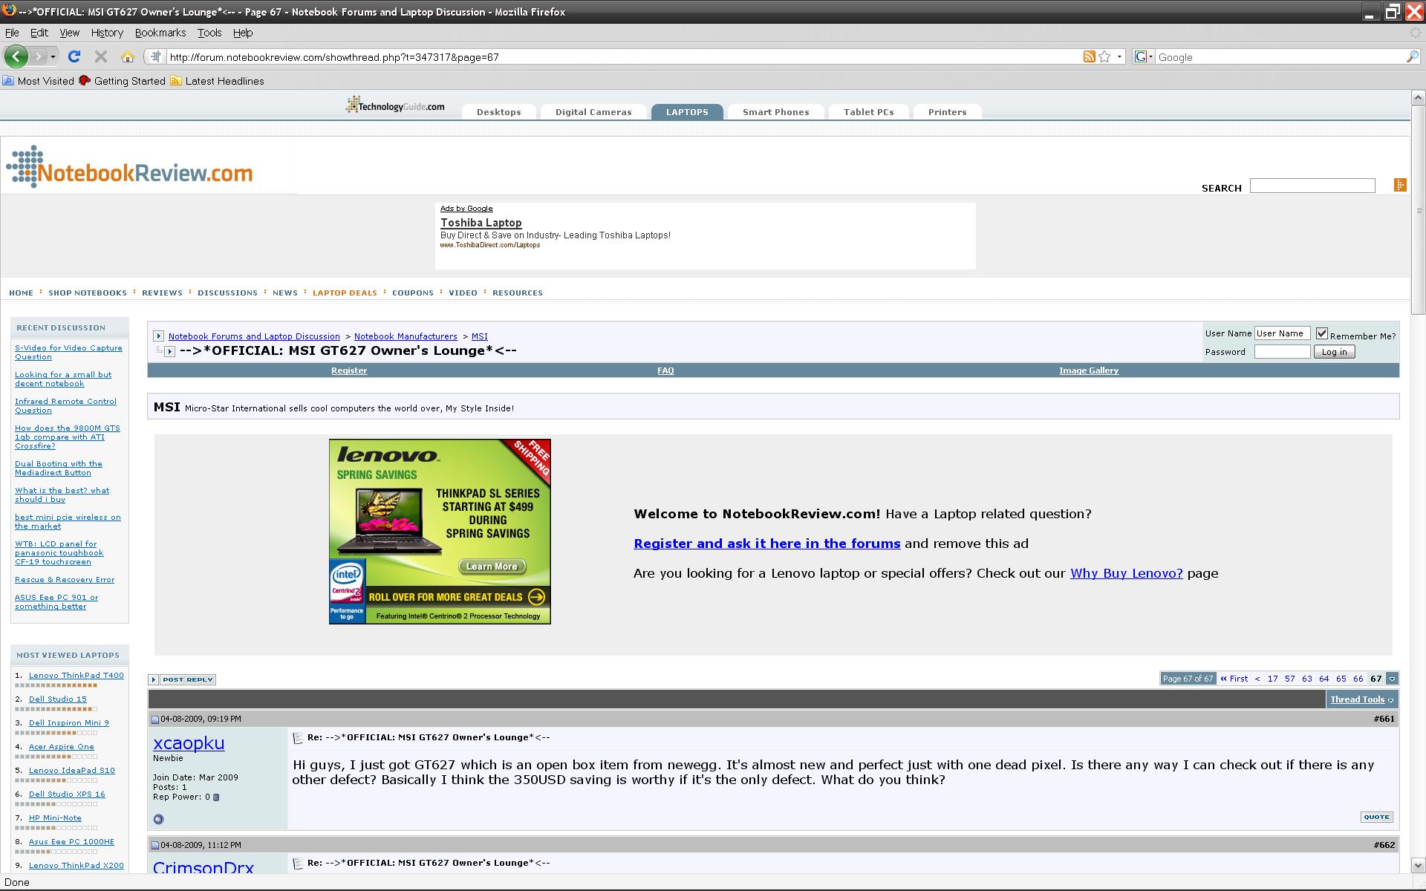This screenshot has height=891, width=1426.
Task: Click the Most Visited bookmark icon
Action: click(8, 80)
